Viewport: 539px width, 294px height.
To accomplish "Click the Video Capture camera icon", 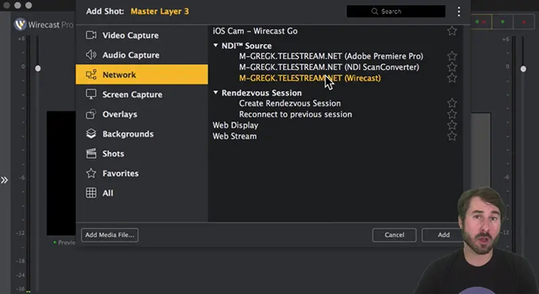I will coord(91,35).
